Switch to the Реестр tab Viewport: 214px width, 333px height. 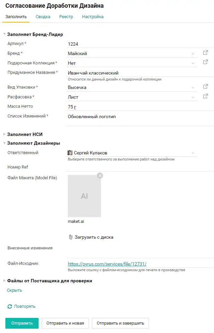click(66, 16)
